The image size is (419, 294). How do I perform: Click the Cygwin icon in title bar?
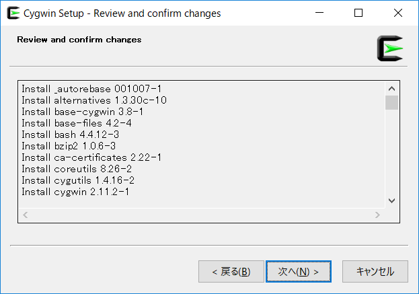(13, 13)
